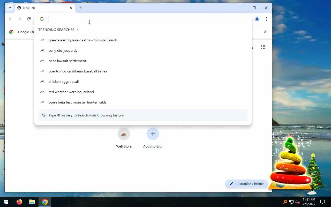Choose the chicken eggs recall suggestion
Image resolution: width=331 pixels, height=207 pixels.
[x=143, y=82]
